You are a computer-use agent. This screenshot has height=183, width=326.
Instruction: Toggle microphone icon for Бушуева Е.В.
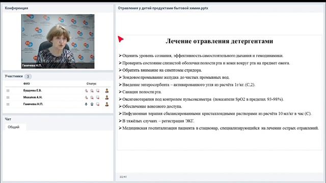[86, 90]
